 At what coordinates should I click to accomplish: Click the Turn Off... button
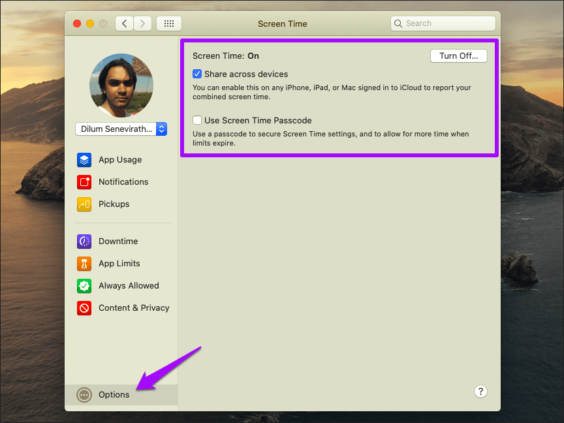(459, 55)
